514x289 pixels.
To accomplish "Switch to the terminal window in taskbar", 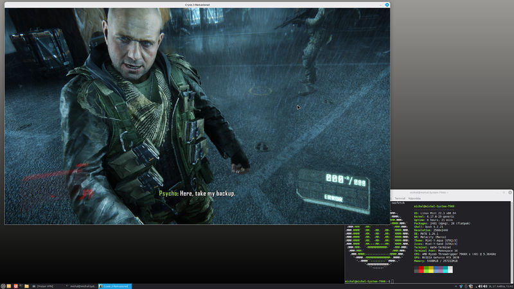I will [81, 286].
